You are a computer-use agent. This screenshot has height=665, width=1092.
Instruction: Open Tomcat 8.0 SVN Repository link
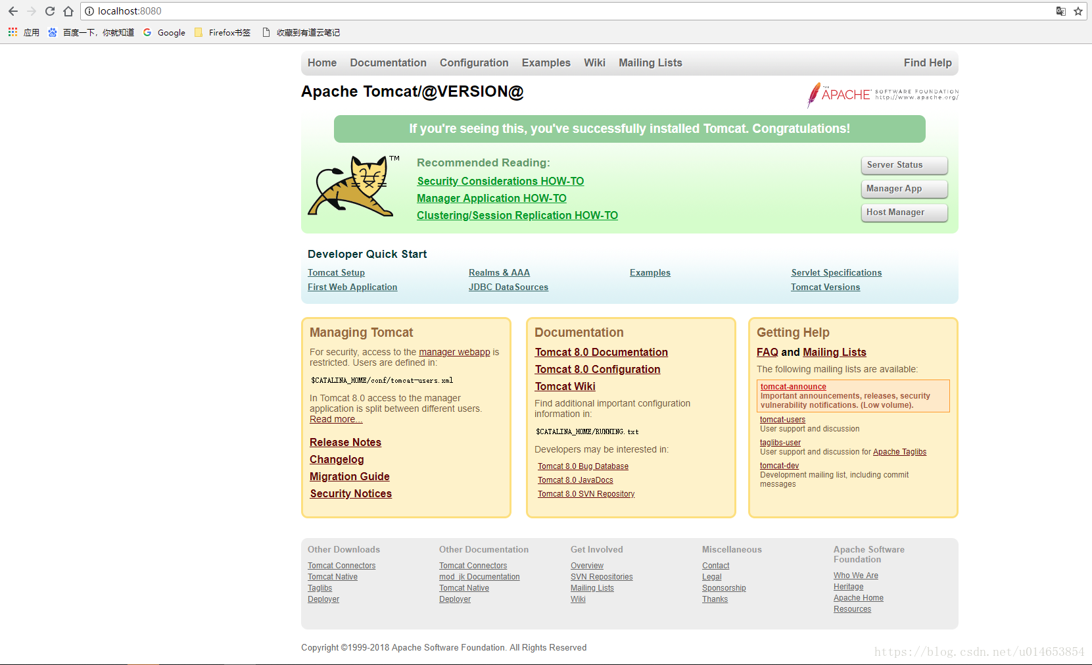click(x=586, y=494)
